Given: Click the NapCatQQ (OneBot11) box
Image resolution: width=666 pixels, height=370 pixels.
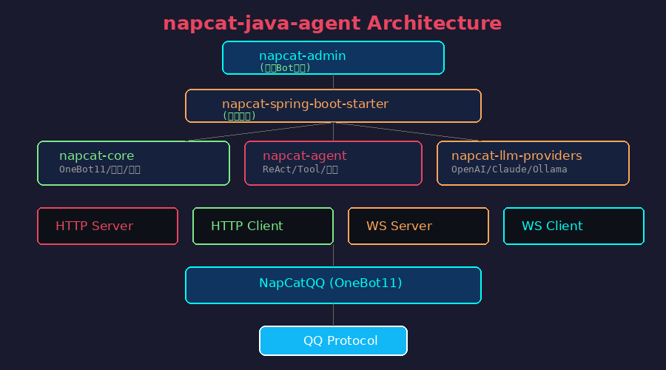Looking at the screenshot, I should 333,285.
